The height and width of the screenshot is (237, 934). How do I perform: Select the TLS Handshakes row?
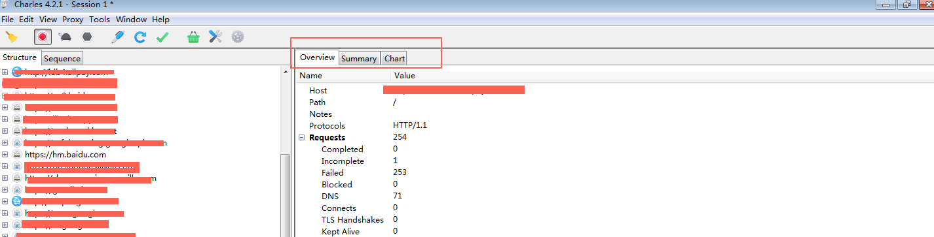[614, 220]
